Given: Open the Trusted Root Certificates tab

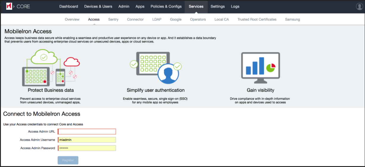Looking at the screenshot, I should (257, 20).
